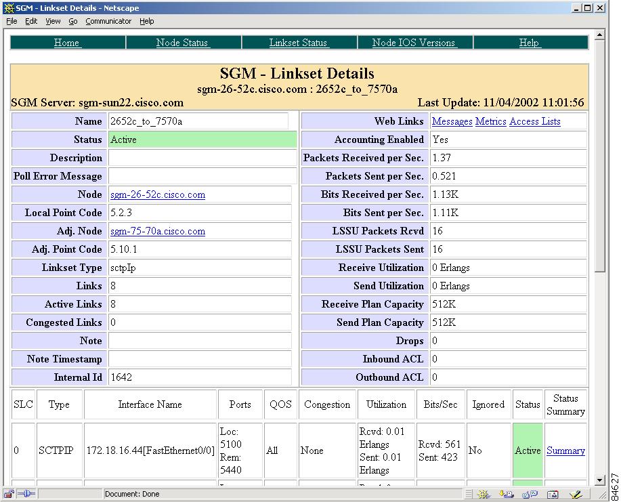Image resolution: width=621 pixels, height=502 pixels.
Task: Click the Congestion column header
Action: tap(327, 404)
